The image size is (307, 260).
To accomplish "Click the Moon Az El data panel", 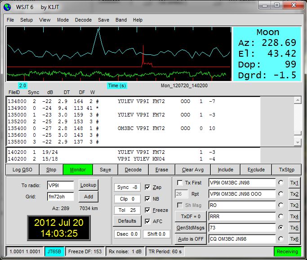I will [x=267, y=54].
